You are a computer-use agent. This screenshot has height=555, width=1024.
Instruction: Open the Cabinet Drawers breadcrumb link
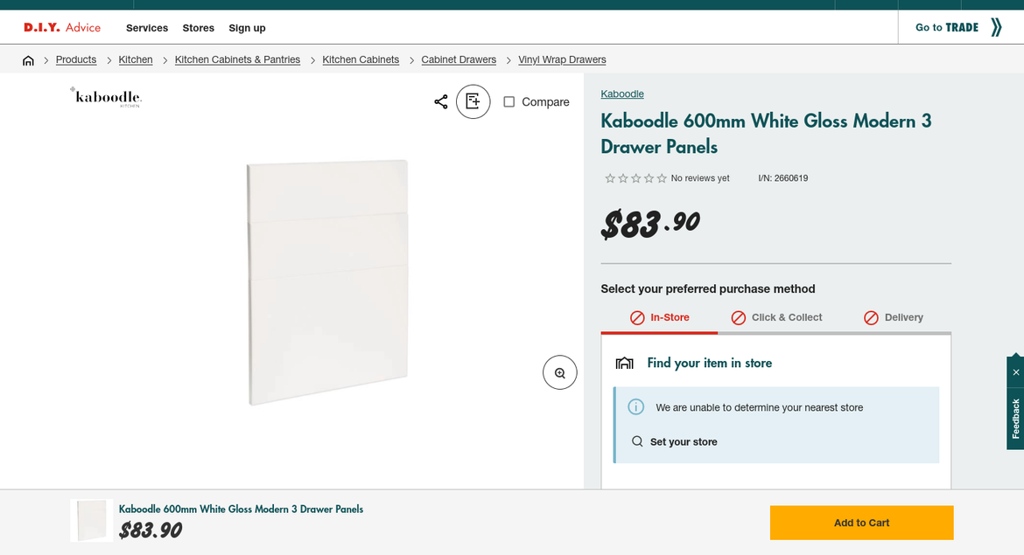[458, 59]
